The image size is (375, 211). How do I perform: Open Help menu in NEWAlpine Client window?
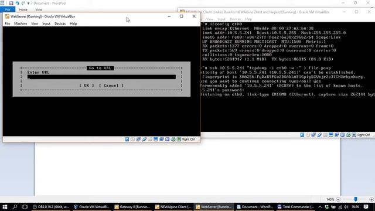248,19
